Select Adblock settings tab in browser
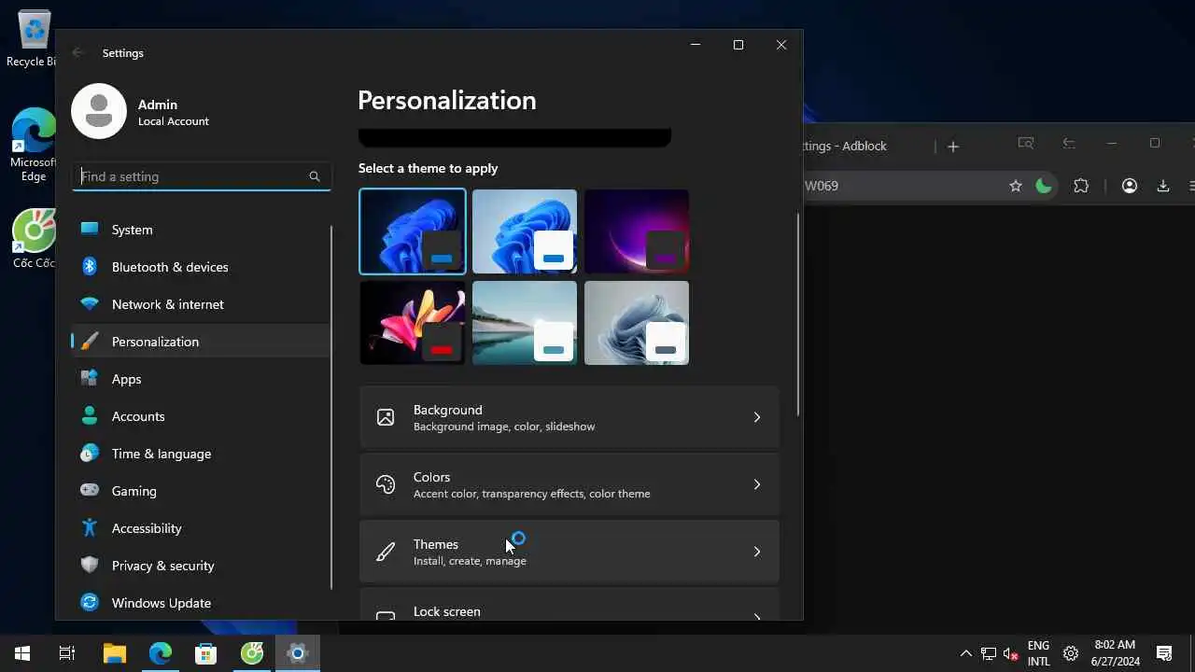The height and width of the screenshot is (672, 1195). 845,147
